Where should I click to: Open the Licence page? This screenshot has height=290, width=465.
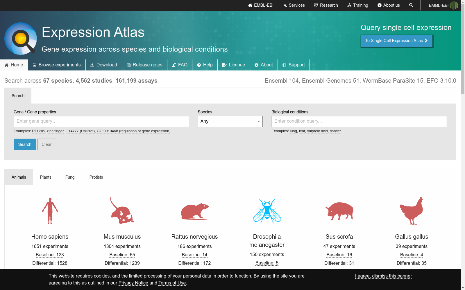(x=234, y=65)
